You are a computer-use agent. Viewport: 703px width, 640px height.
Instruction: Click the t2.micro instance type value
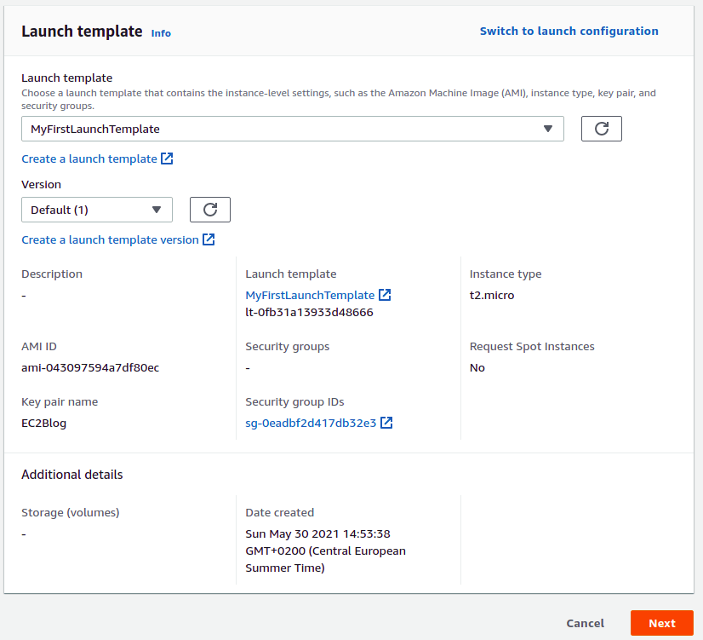tap(492, 295)
